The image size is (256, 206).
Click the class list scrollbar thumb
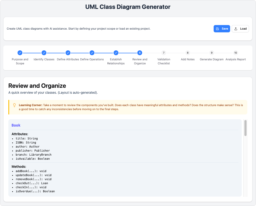(x=245, y=128)
